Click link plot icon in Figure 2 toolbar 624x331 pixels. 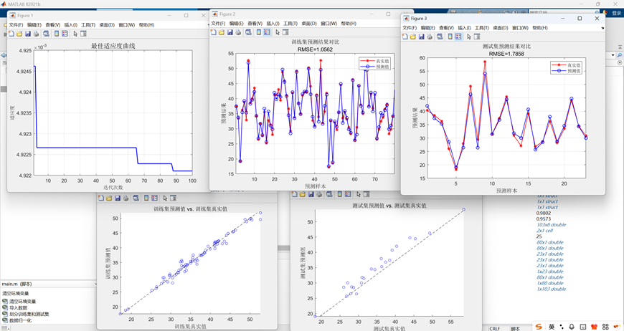(x=248, y=32)
